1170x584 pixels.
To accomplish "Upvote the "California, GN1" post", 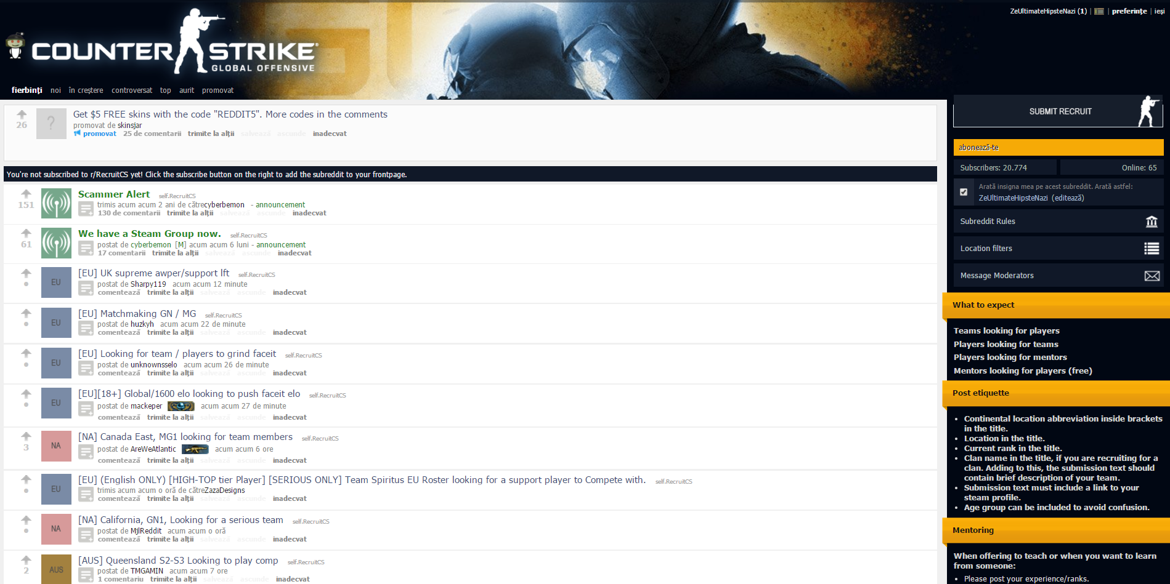I will (x=26, y=520).
